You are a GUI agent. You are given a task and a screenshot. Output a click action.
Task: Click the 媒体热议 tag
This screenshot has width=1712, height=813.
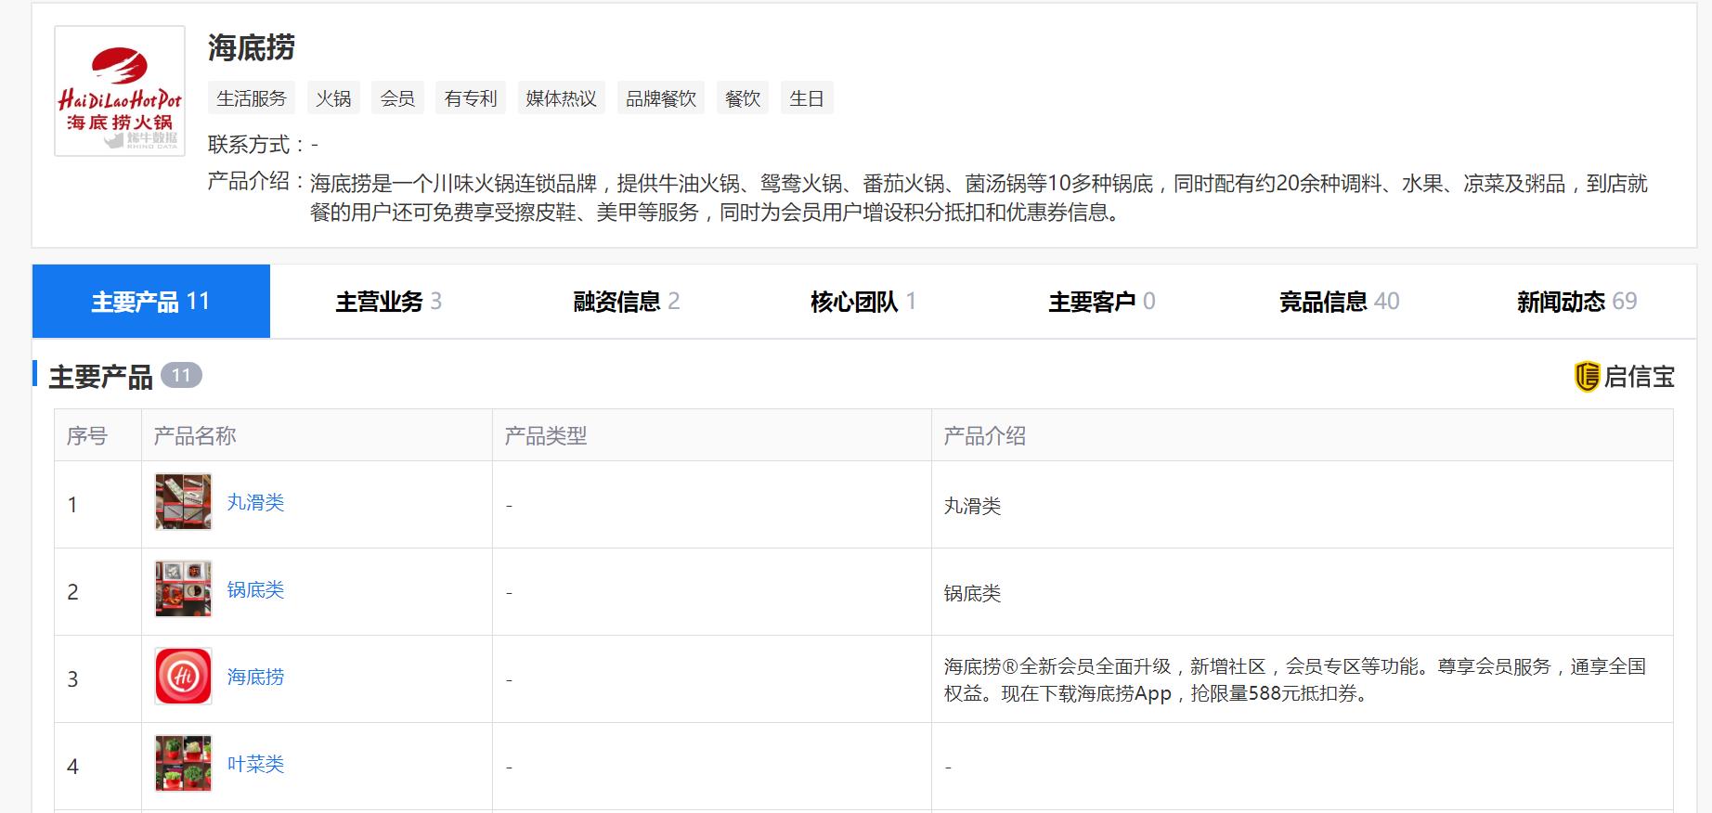point(561,98)
